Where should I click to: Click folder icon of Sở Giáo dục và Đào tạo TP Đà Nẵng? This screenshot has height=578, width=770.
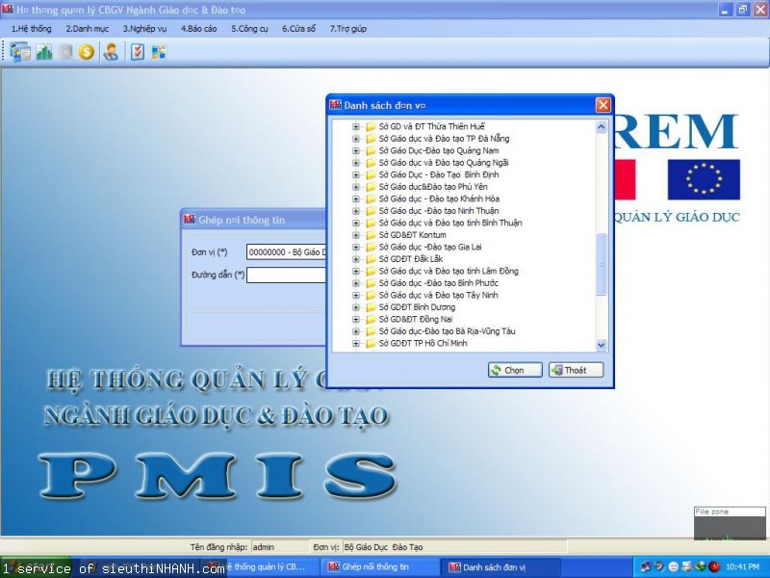pyautogui.click(x=371, y=139)
